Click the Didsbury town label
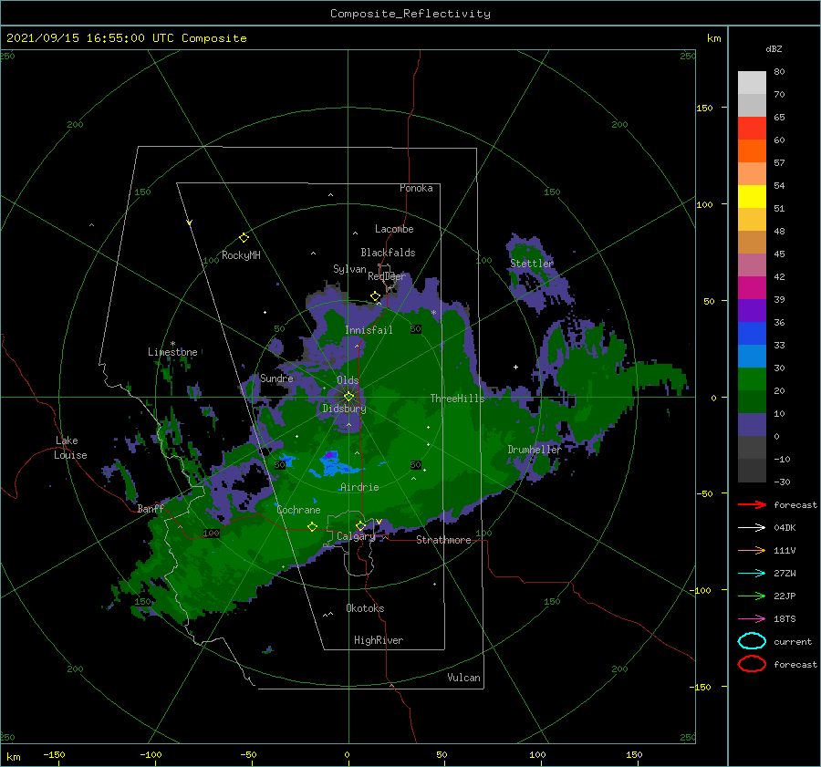Image resolution: width=821 pixels, height=767 pixels. (x=344, y=409)
